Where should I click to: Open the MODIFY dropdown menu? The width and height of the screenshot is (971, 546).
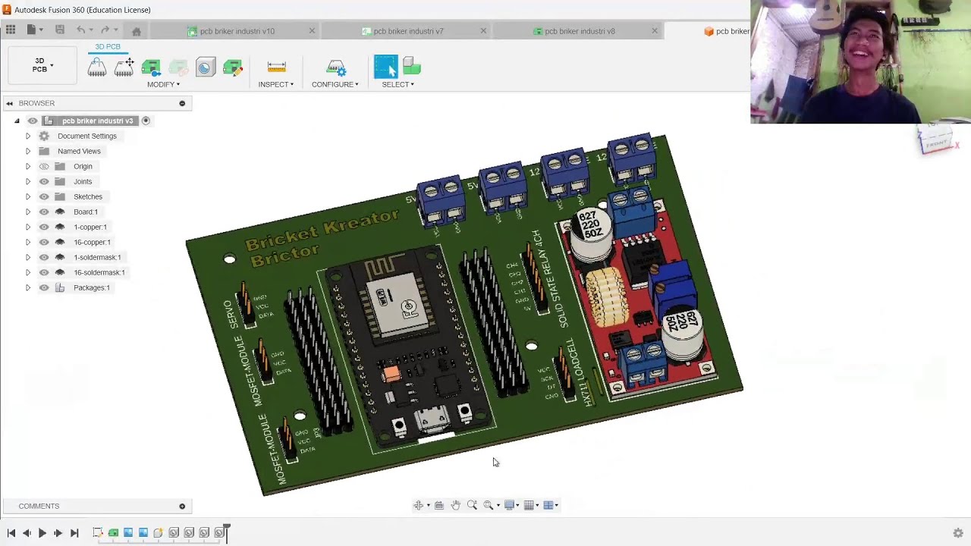[164, 84]
